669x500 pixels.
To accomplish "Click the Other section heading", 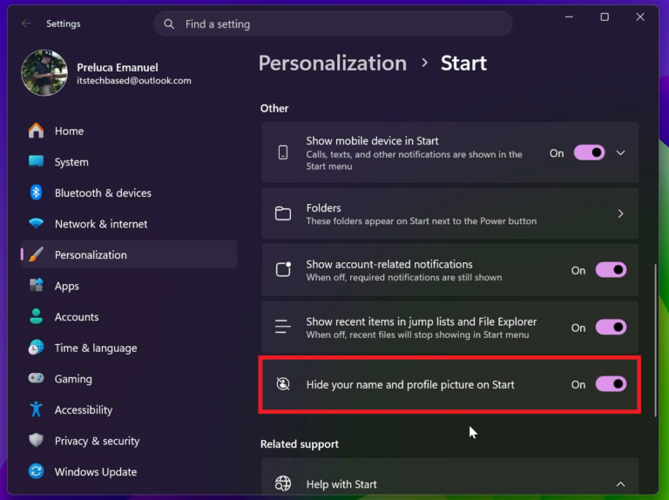I will click(x=274, y=108).
